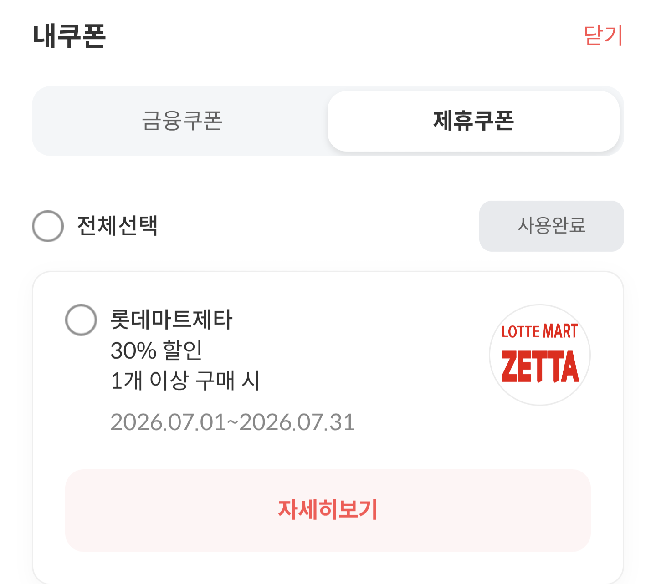Open coupon details with 자세히보기
Image resolution: width=656 pixels, height=584 pixels.
tap(328, 510)
